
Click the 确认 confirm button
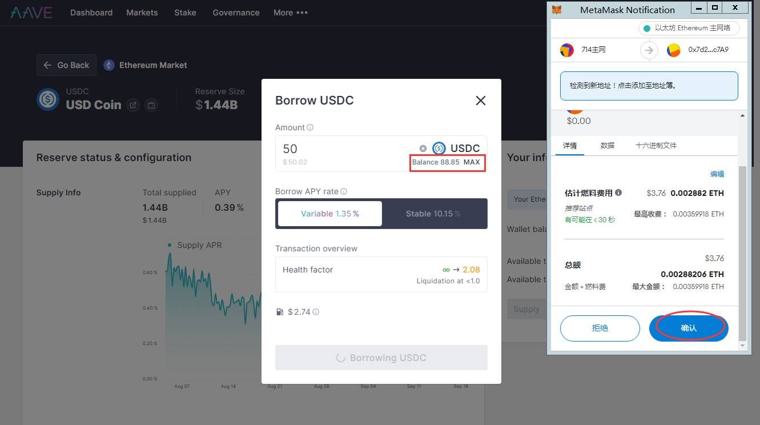(x=689, y=328)
